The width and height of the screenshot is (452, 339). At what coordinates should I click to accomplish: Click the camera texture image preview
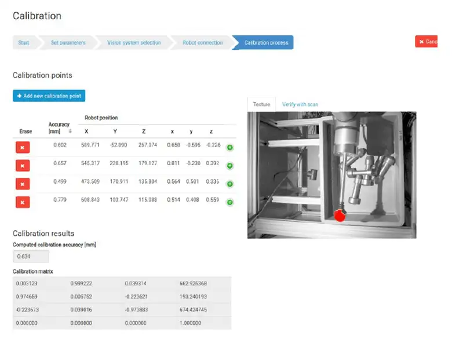(332, 175)
